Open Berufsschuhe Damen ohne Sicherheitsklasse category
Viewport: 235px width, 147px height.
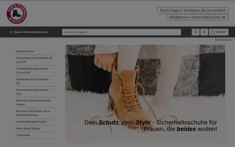point(34,113)
